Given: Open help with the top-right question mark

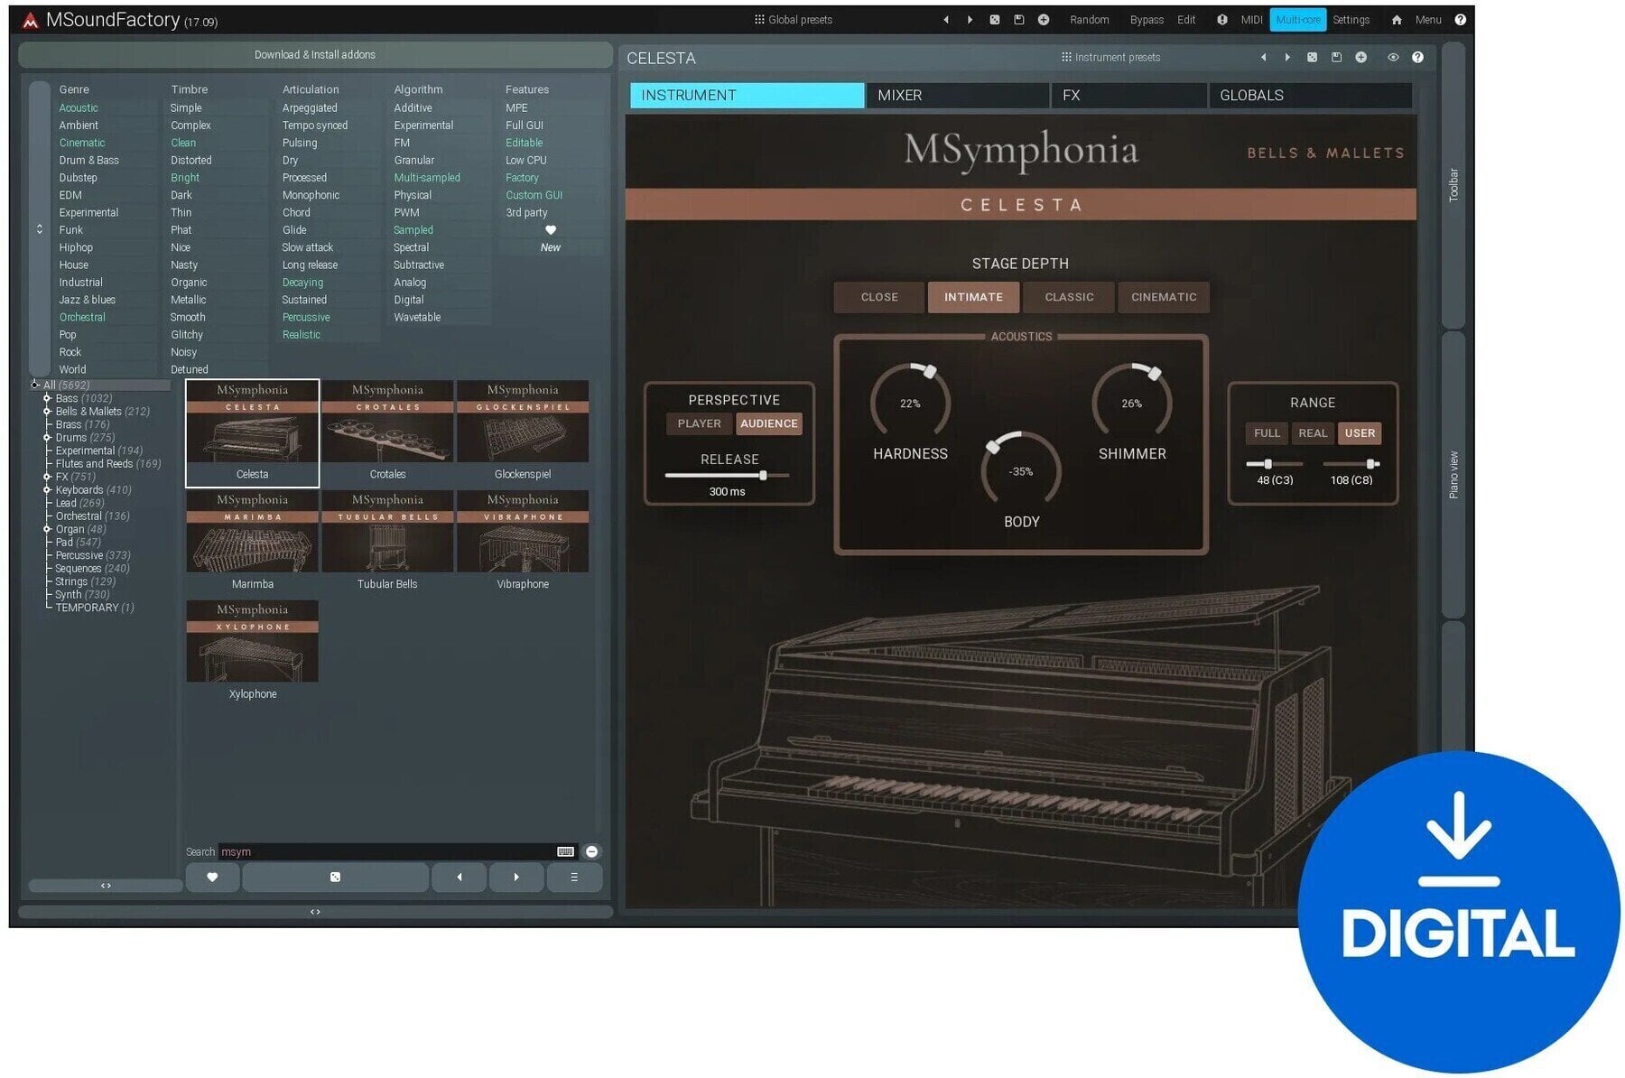Looking at the screenshot, I should point(1460,20).
